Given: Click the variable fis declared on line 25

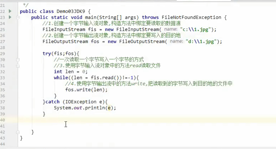Looking at the screenshot, I should tap(92, 30).
